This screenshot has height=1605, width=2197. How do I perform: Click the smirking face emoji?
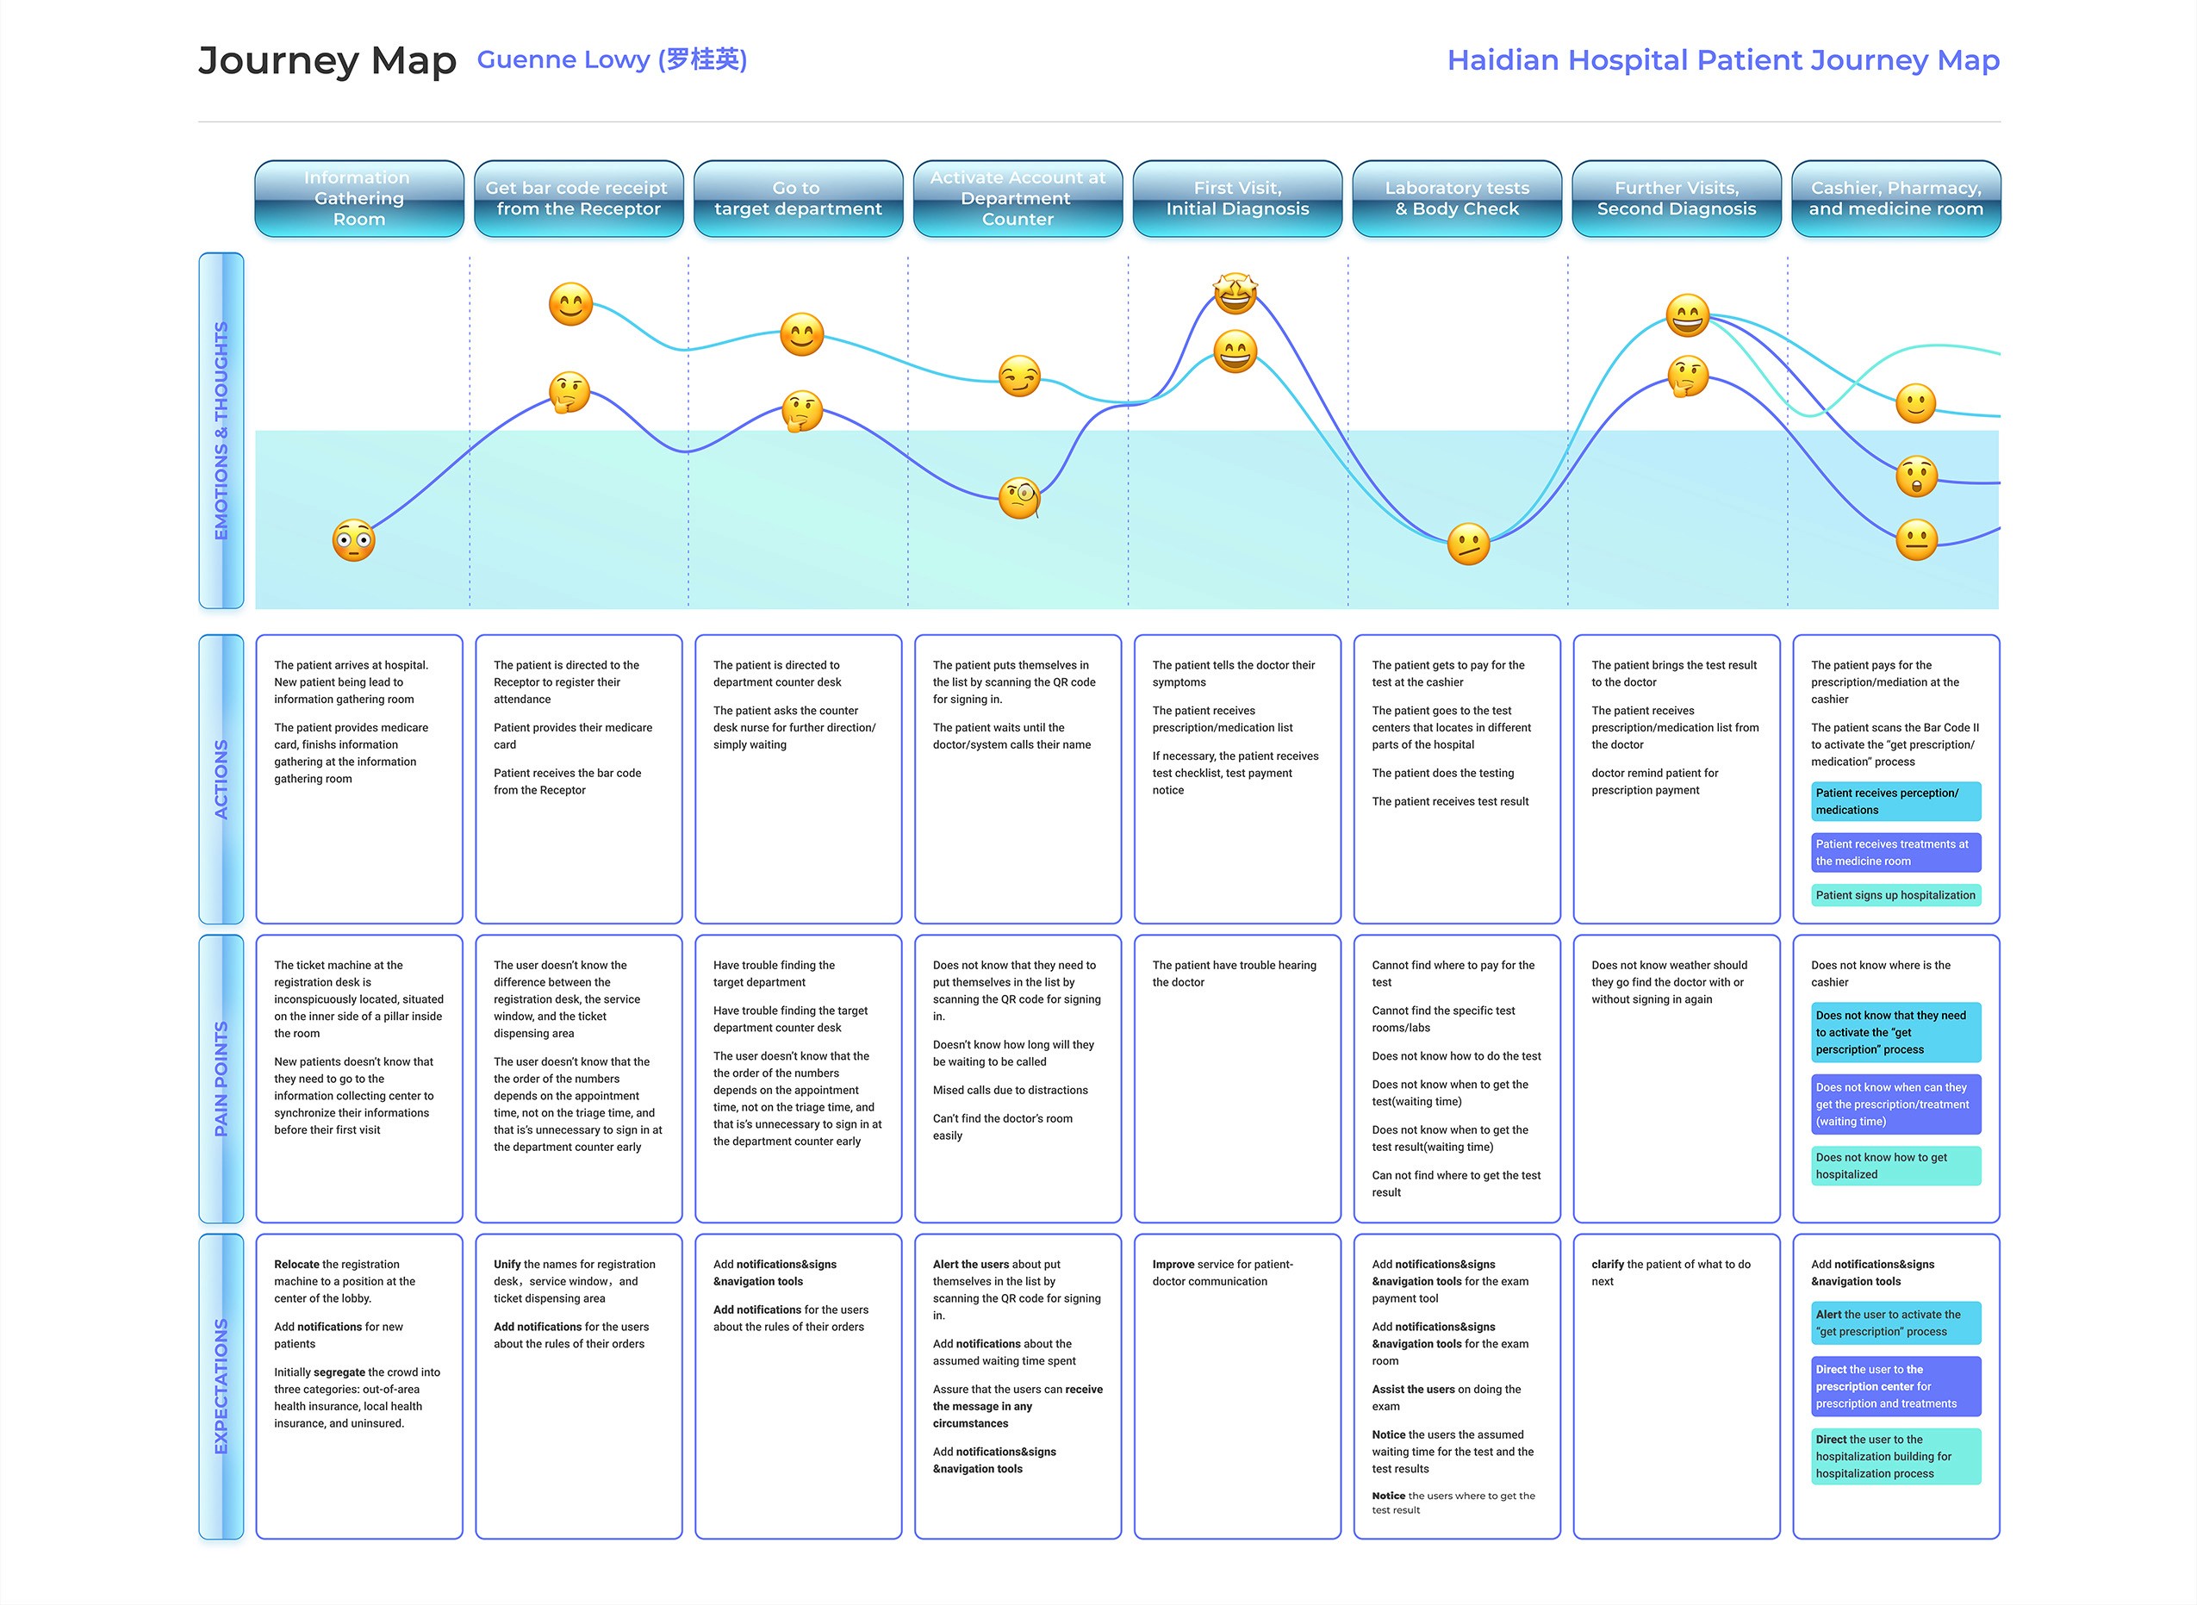tap(1019, 376)
